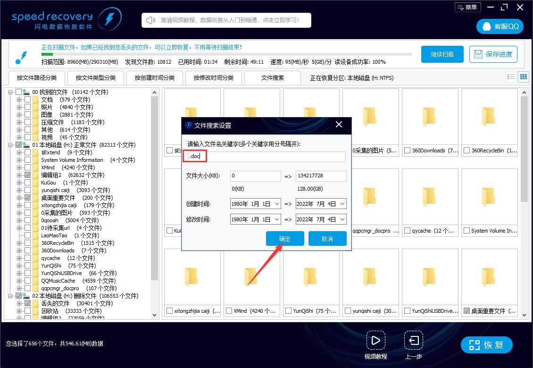The width and height of the screenshot is (533, 368).
Task: Open the 360RecycleBin folder thumbnail
Action: (x=489, y=116)
